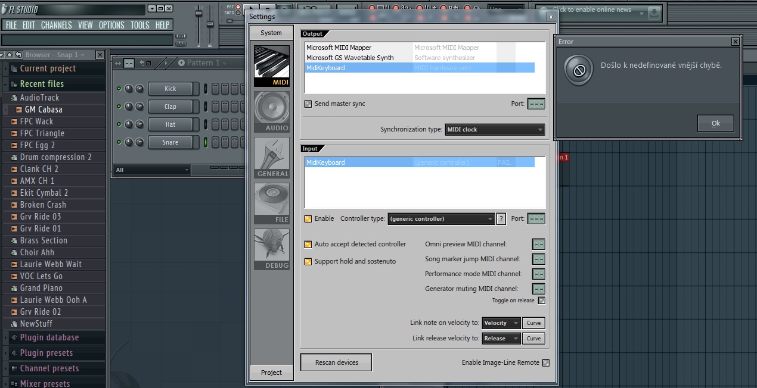757x388 pixels.
Task: Toggle Support hold and sostenuto option
Action: click(x=308, y=262)
